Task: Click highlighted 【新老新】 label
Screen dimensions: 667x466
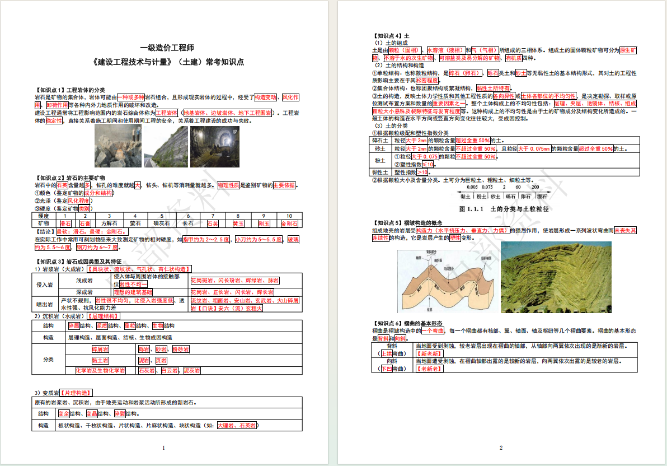Action: 430,353
